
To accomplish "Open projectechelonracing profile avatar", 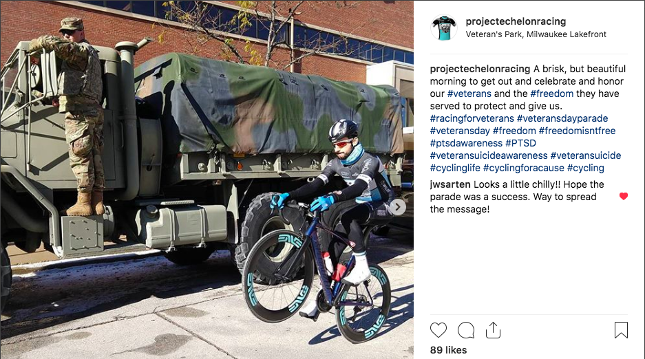I will pyautogui.click(x=444, y=28).
